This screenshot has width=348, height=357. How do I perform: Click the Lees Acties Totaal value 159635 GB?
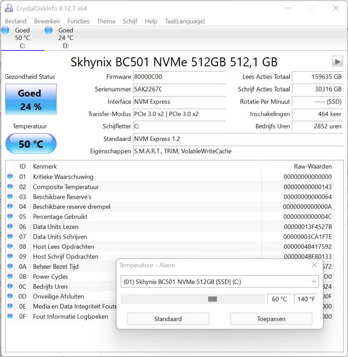[318, 77]
